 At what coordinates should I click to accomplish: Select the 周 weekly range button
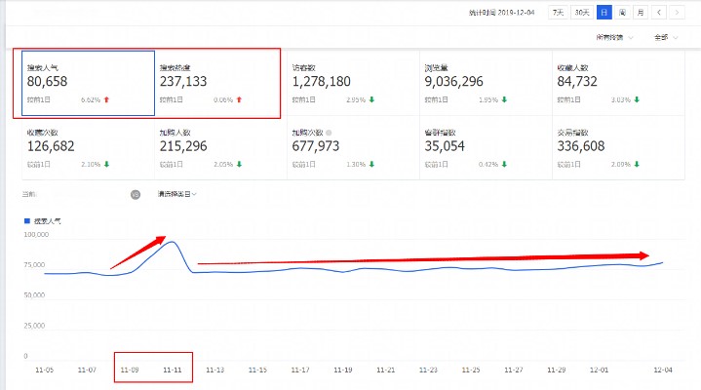pyautogui.click(x=622, y=13)
